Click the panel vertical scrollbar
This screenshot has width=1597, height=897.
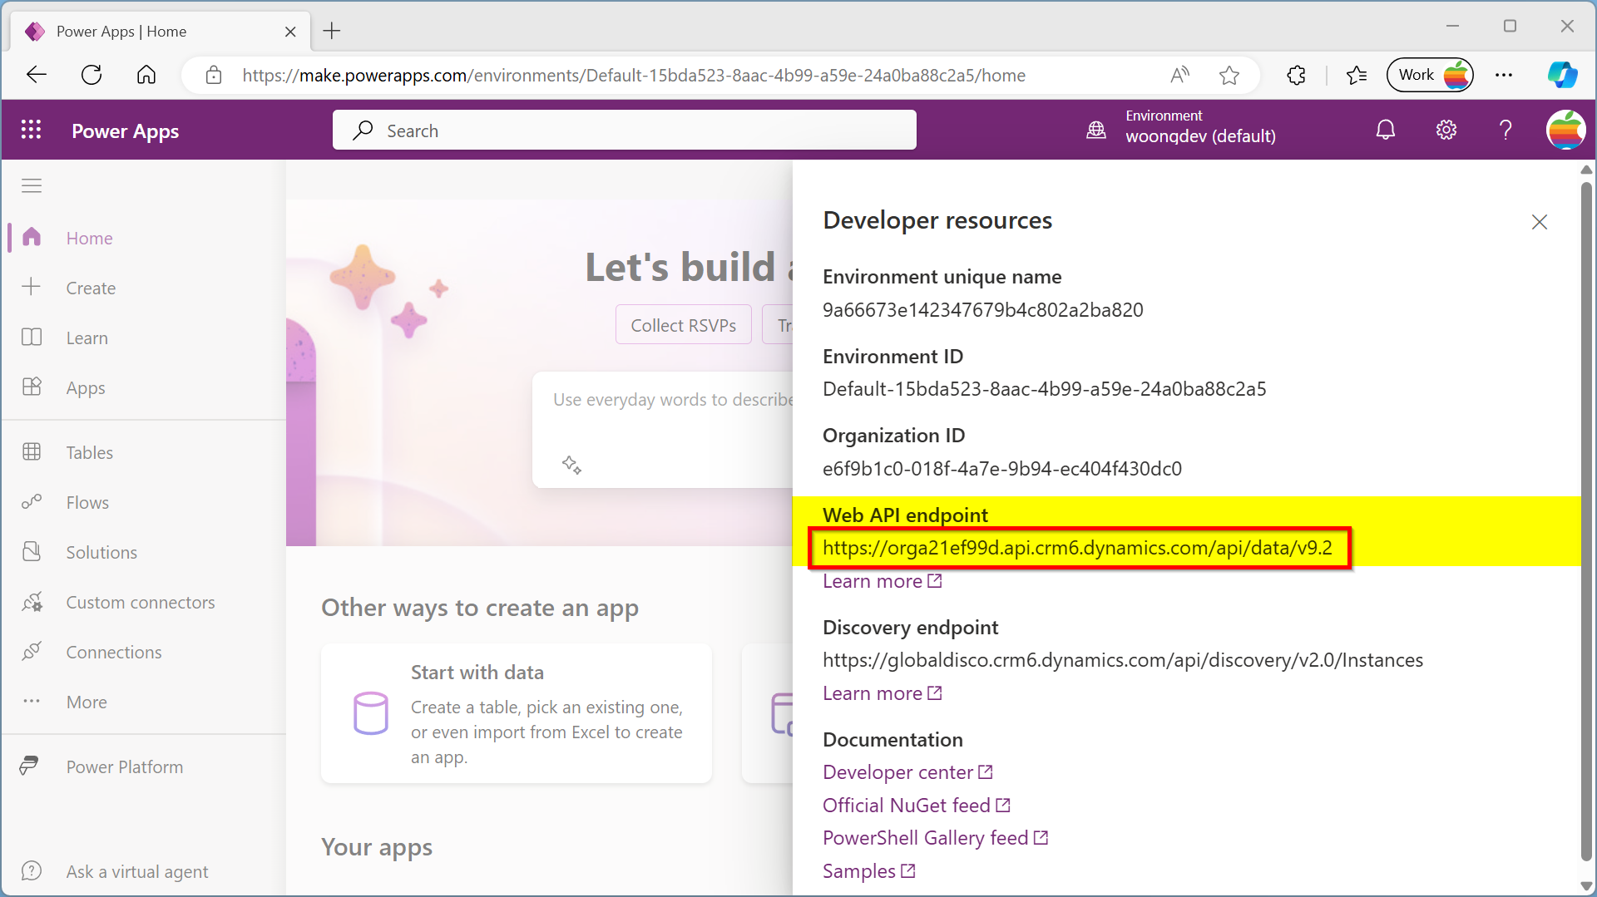(1586, 520)
